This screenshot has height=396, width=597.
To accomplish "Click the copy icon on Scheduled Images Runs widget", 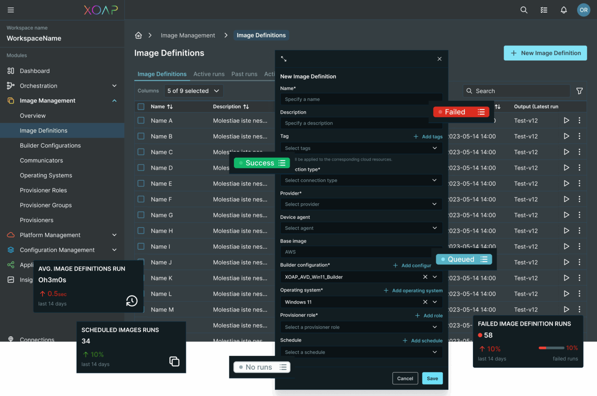I will (175, 361).
